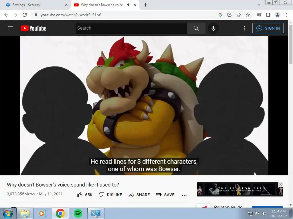Image resolution: width=293 pixels, height=219 pixels.
Task: Click the SIGN IN button
Action: 268,28
